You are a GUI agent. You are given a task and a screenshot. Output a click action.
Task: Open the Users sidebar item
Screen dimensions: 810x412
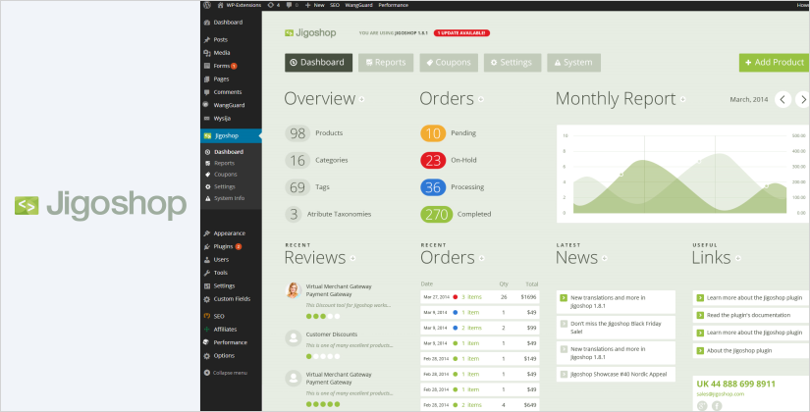(221, 259)
